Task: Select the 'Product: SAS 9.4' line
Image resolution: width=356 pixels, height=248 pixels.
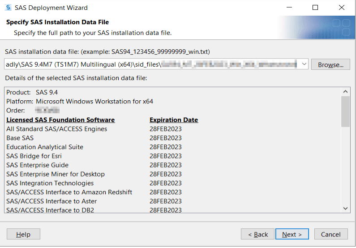Action: coord(32,92)
